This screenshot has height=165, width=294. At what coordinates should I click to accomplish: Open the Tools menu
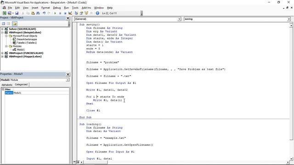point(75,8)
